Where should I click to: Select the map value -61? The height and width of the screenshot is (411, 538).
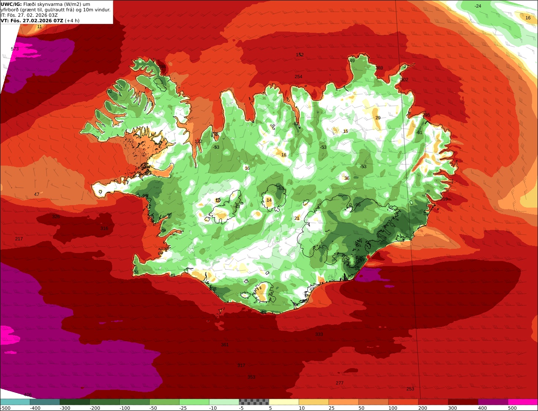tap(419, 132)
